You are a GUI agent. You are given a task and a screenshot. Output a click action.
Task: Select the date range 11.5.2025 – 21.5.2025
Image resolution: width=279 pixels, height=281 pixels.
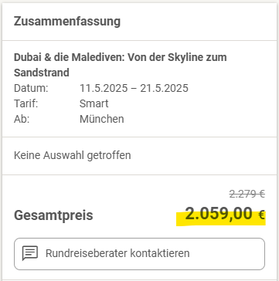(x=134, y=88)
